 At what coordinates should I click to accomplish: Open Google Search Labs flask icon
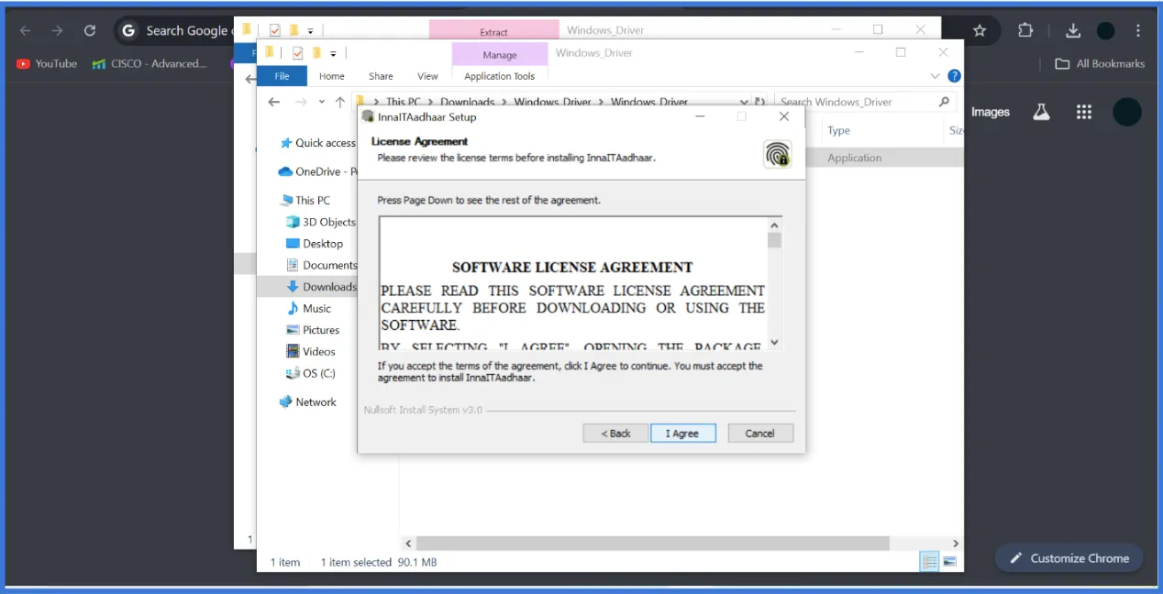click(x=1040, y=112)
